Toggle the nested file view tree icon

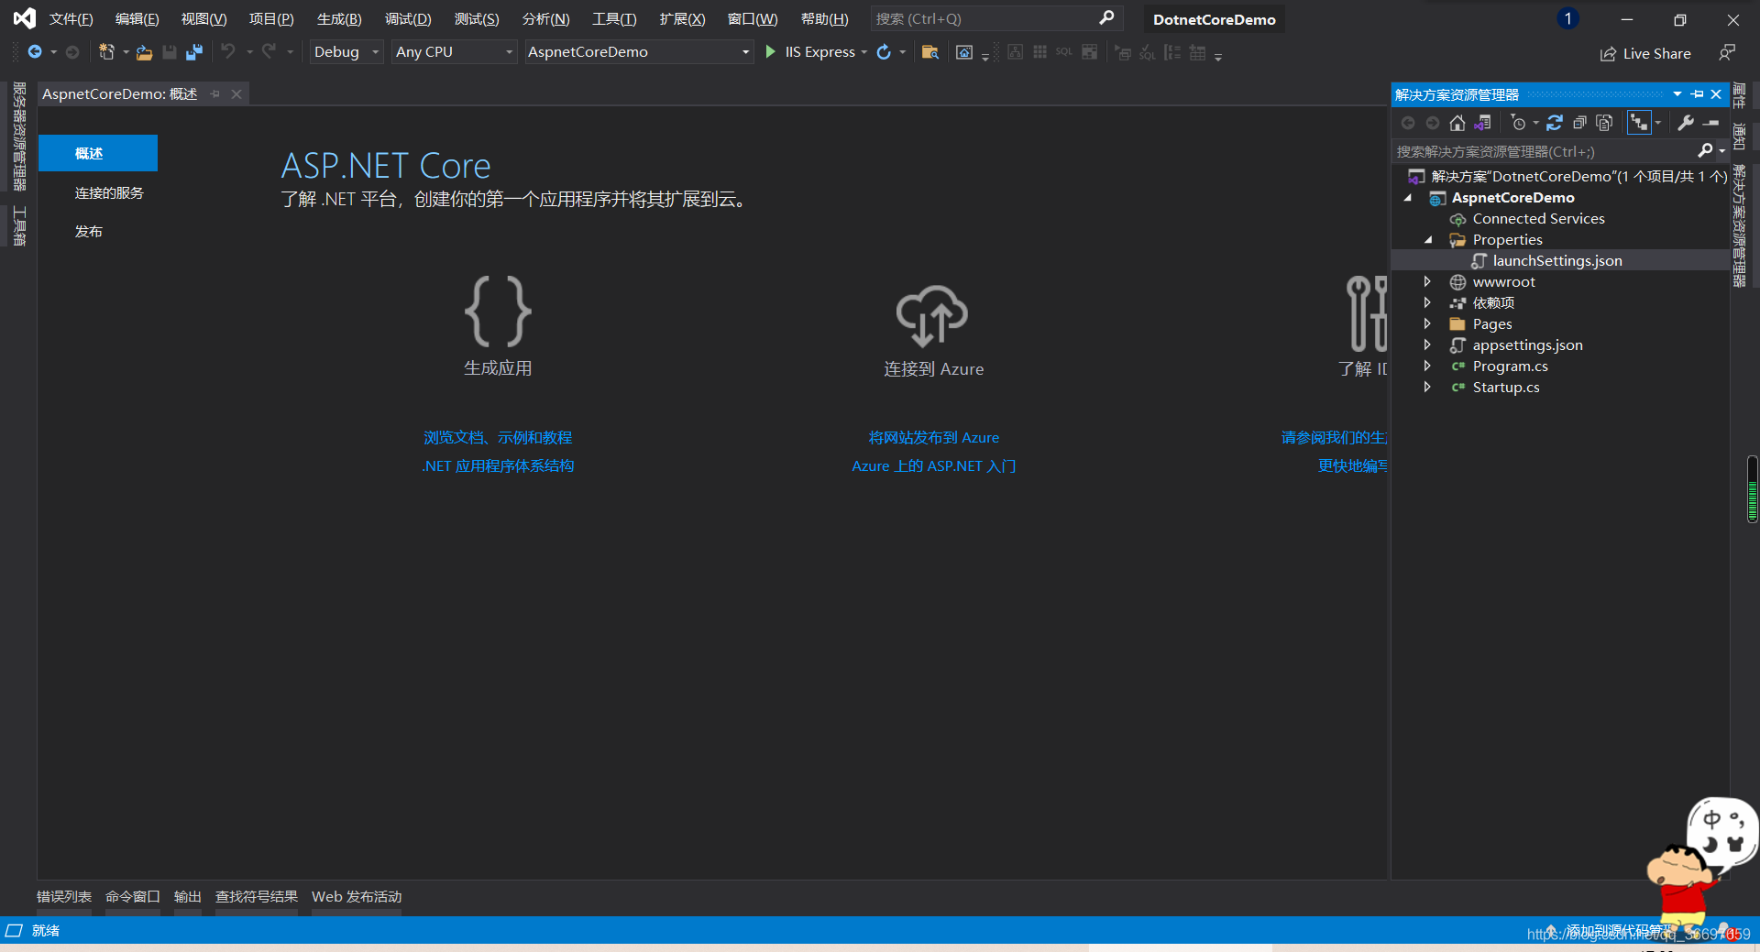[x=1639, y=123]
